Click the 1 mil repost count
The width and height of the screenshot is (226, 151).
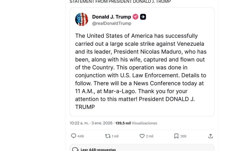pos(115,136)
